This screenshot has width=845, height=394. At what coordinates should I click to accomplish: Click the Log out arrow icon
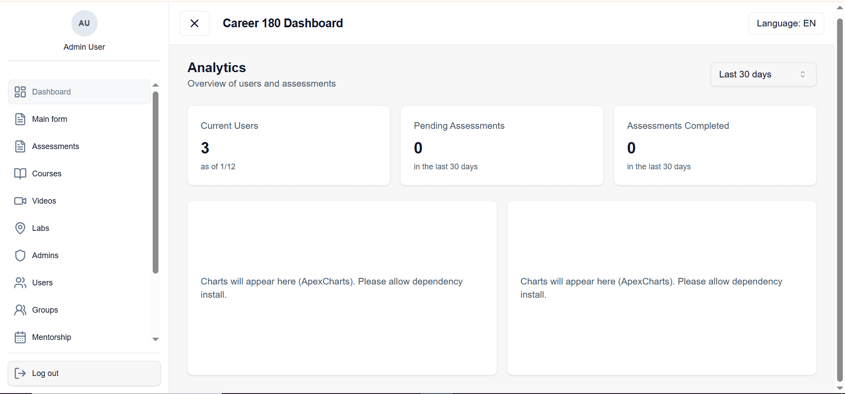[x=20, y=373]
